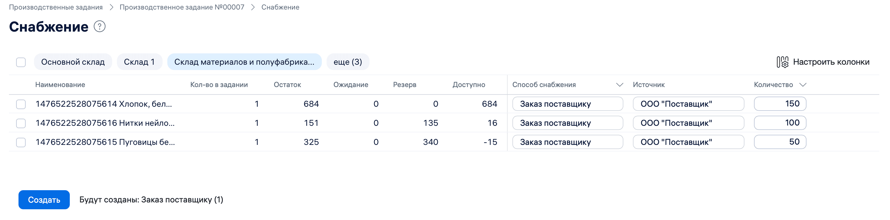The image size is (890, 220).
Task: Change source ООО "Поставщик" for Нитки row
Action: click(x=688, y=123)
